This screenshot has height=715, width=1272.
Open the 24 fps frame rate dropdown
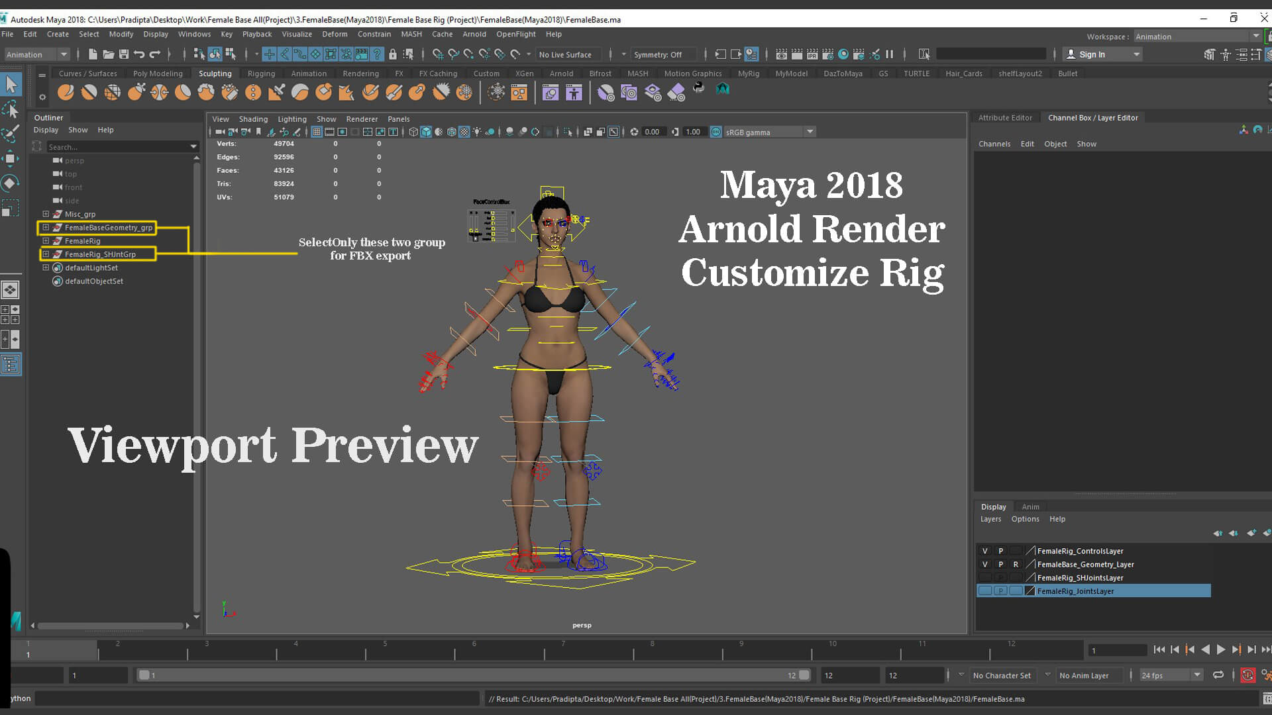point(1171,675)
